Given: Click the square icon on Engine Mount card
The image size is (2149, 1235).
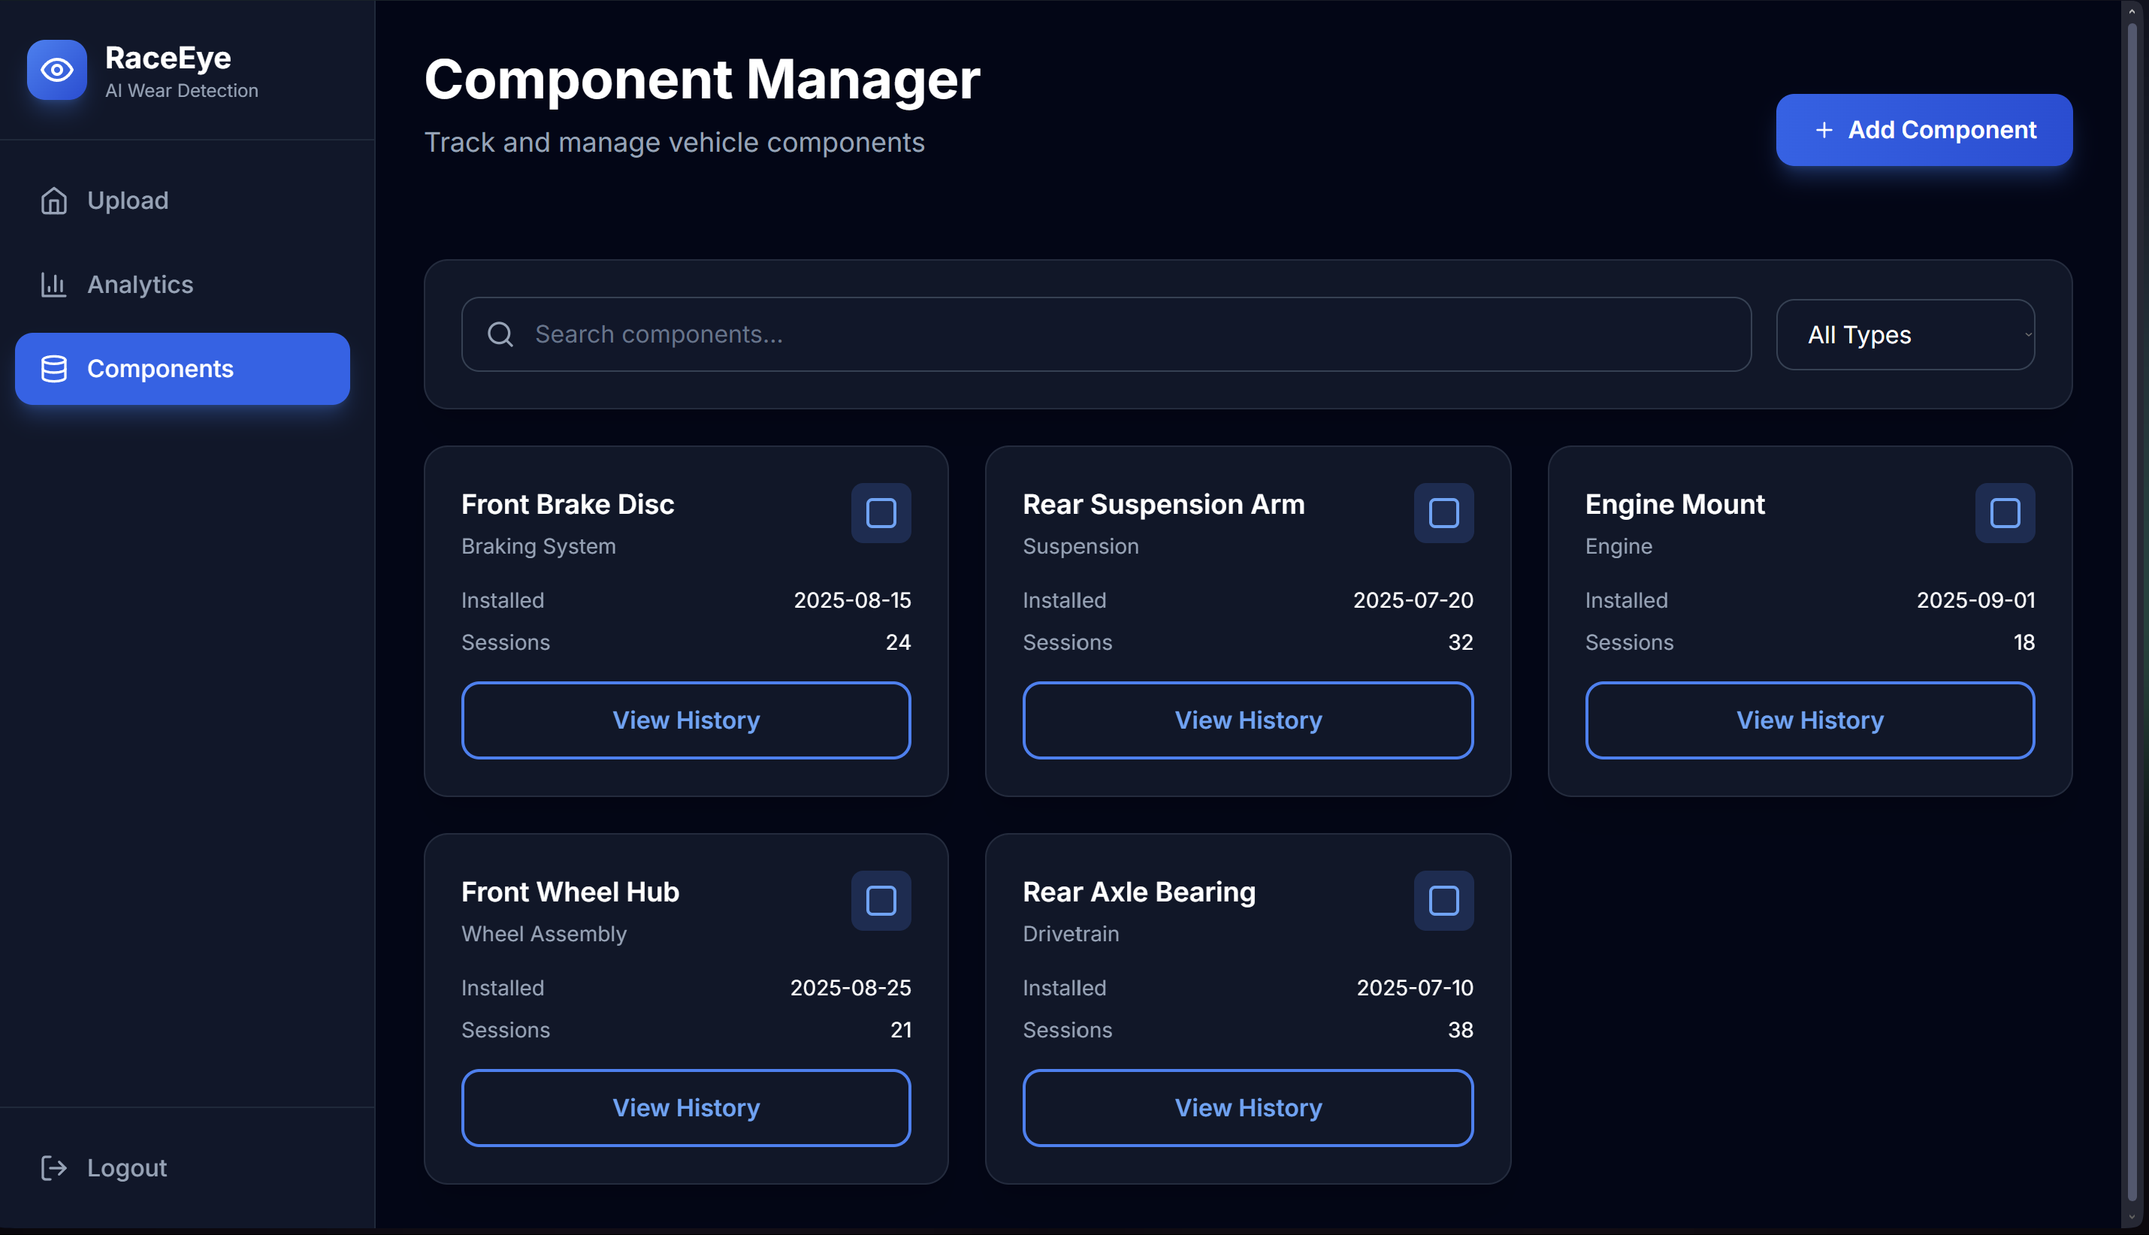Looking at the screenshot, I should 2004,513.
